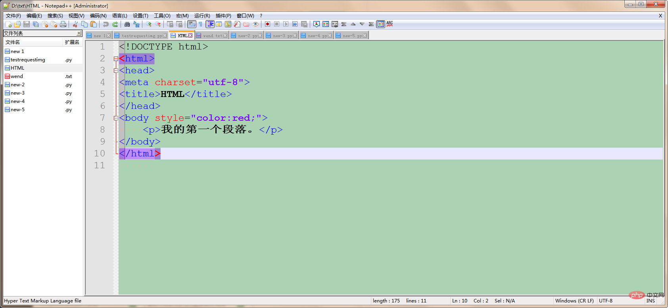
Task: Open the 文件(F) menu
Action: coord(13,16)
